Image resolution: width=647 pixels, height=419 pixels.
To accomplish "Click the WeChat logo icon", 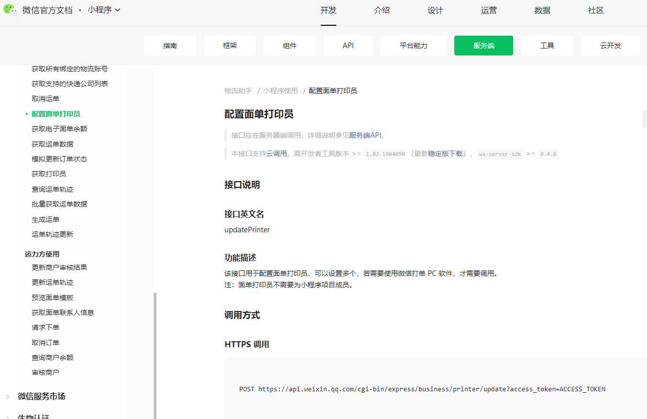I will [10, 10].
